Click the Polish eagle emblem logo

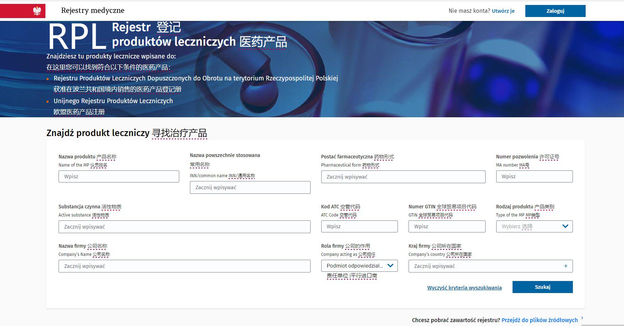tap(37, 11)
